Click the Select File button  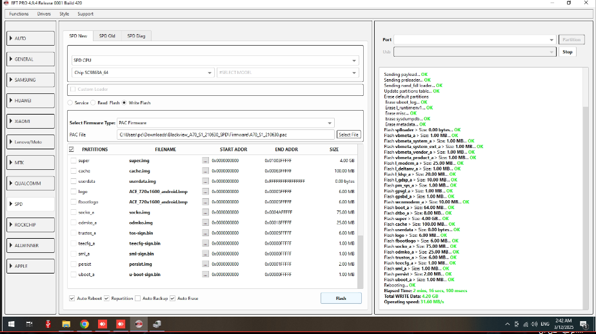(x=348, y=135)
